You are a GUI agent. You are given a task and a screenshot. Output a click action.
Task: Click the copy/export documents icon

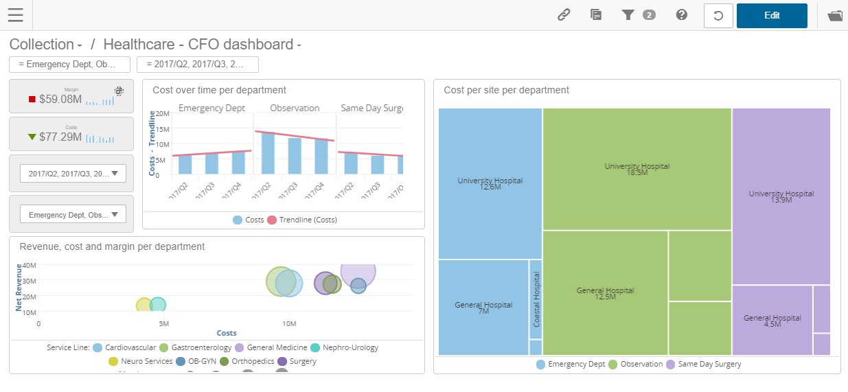tap(596, 15)
